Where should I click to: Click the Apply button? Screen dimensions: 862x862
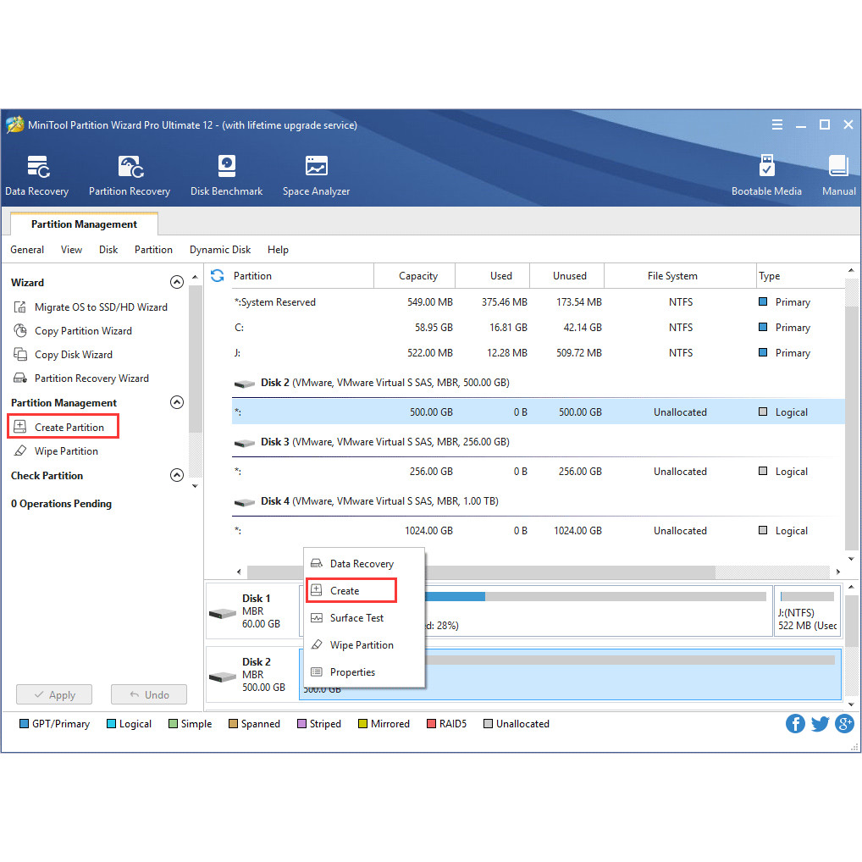click(54, 695)
